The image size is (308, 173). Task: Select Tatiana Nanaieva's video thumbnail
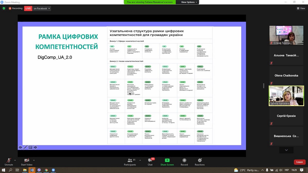coord(286,96)
